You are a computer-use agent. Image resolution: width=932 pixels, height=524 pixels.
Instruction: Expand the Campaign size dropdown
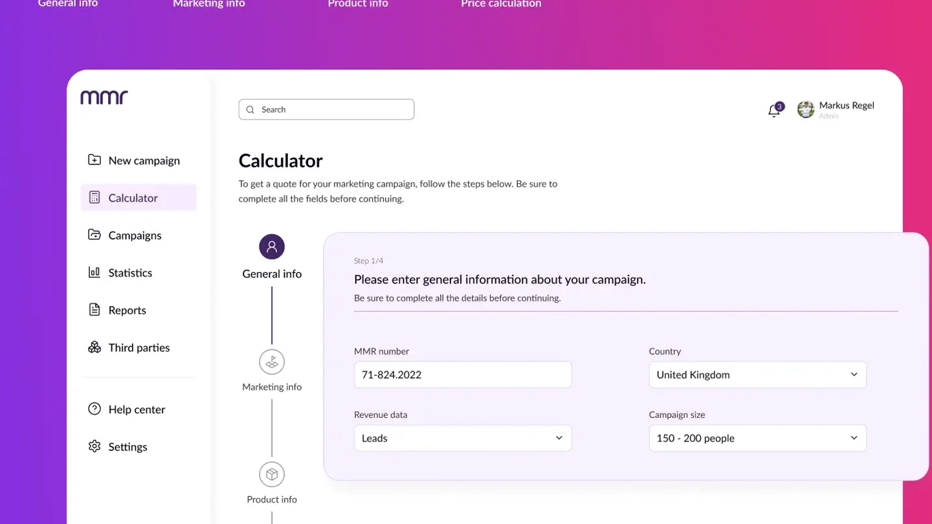pos(757,438)
